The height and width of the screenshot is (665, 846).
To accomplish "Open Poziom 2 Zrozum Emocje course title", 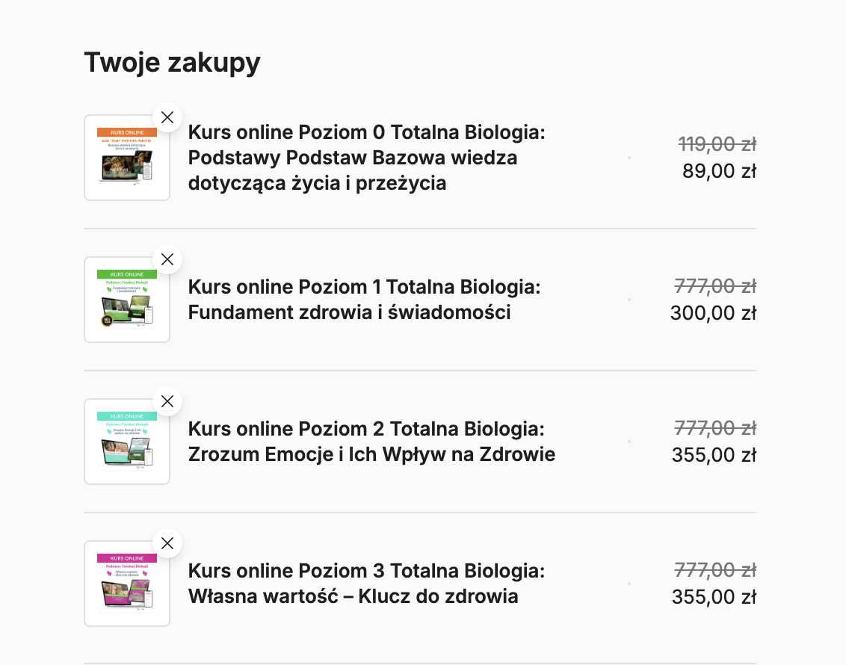I will [371, 441].
